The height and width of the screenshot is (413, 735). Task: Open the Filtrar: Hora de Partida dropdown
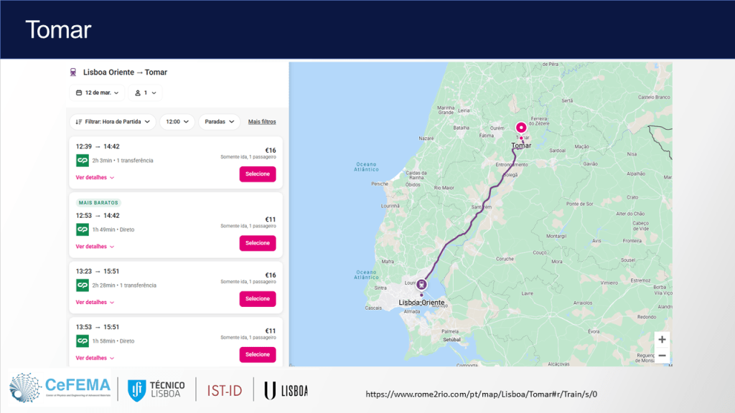[113, 122]
